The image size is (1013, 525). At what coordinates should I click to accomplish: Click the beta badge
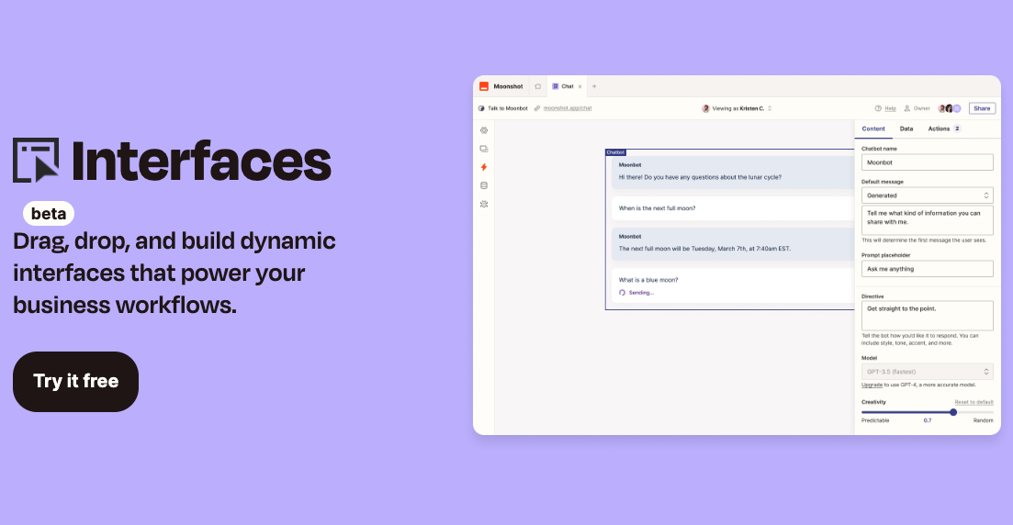click(49, 214)
